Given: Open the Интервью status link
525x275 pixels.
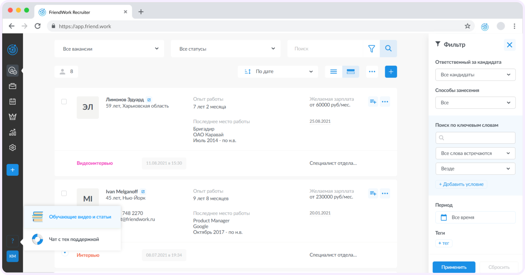Looking at the screenshot, I should pos(88,255).
